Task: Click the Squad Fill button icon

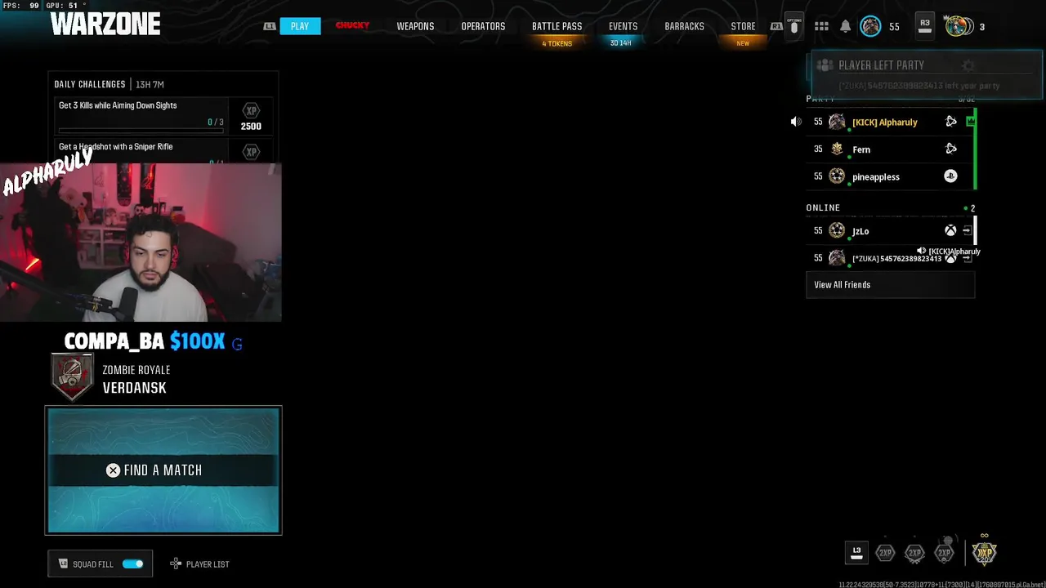Action: [64, 564]
